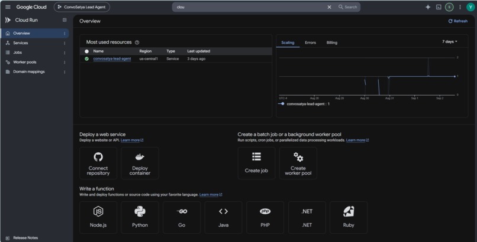This screenshot has width=477, height=242.
Task: Open the convosatya-lead-agent service link
Action: (x=112, y=59)
